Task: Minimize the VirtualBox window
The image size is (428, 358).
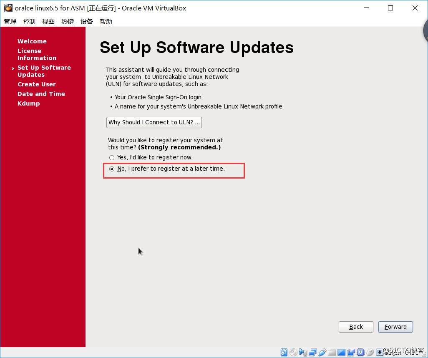Action: pos(366,8)
